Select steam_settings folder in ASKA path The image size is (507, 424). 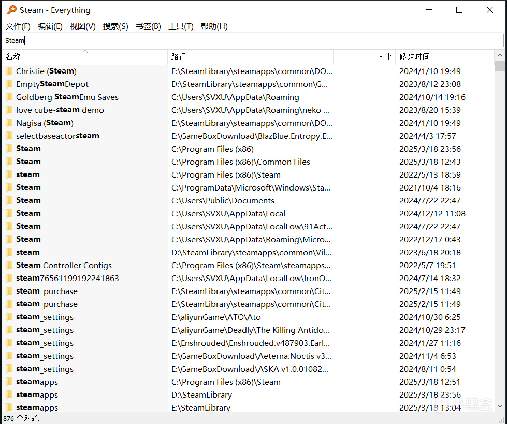(x=45, y=369)
